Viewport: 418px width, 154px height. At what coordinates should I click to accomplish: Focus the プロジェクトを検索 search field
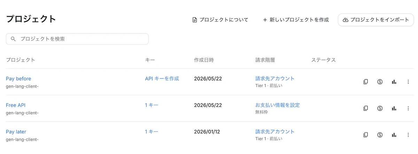(x=77, y=39)
